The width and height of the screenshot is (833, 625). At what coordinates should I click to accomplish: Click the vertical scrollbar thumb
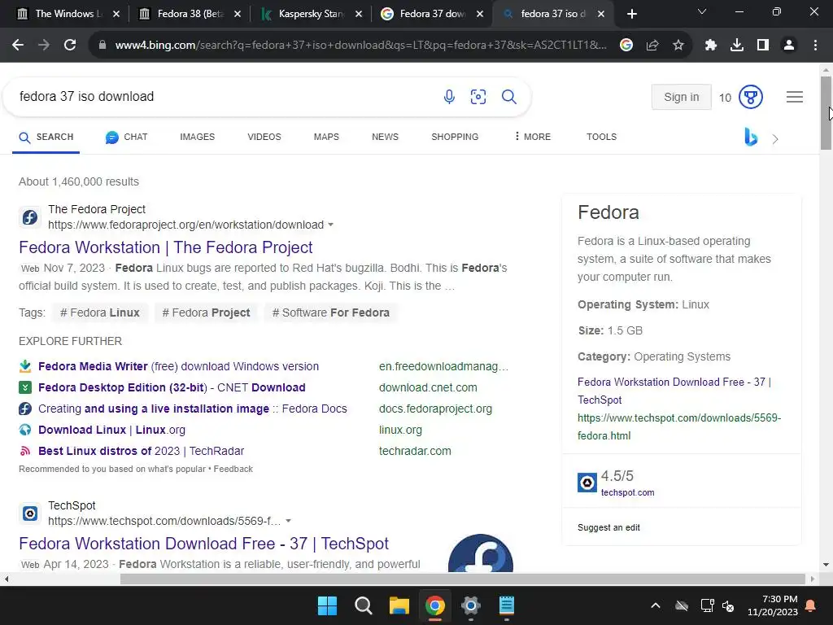click(x=826, y=112)
